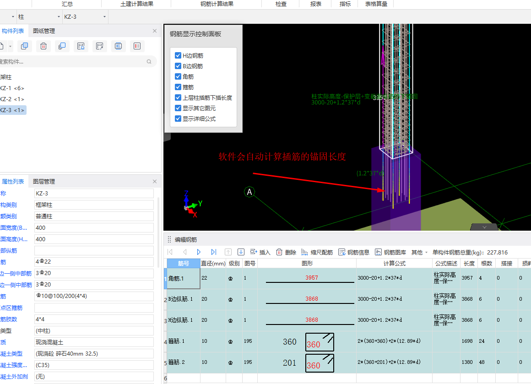Open the leftmost top toolbar dropdown arrow
Screen dimensions: 531x384
tap(13, 16)
